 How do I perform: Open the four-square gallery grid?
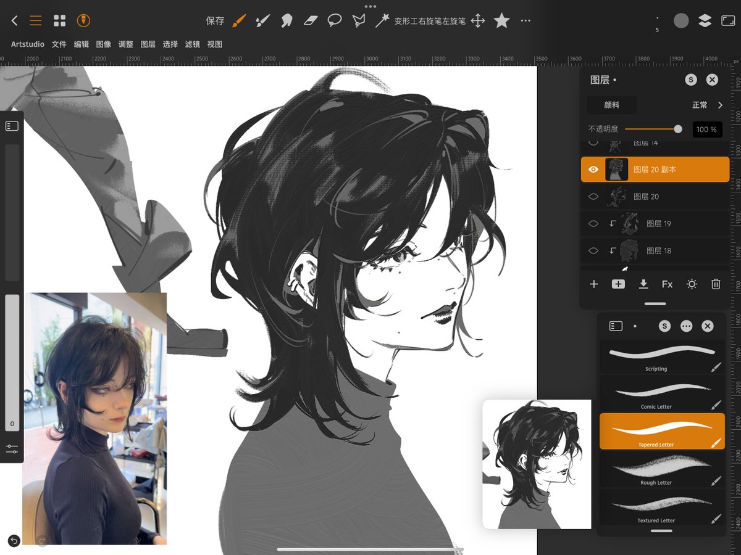[x=59, y=20]
